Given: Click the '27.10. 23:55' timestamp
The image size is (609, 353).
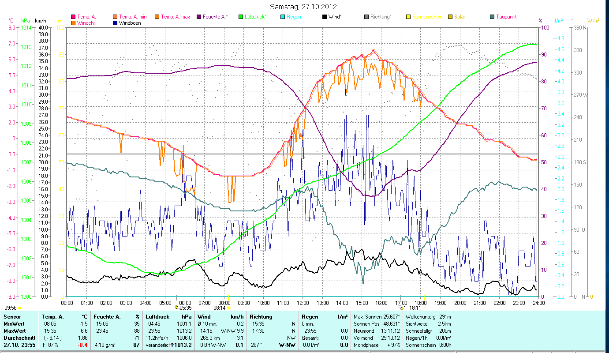Looking at the screenshot, I should coord(19,345).
